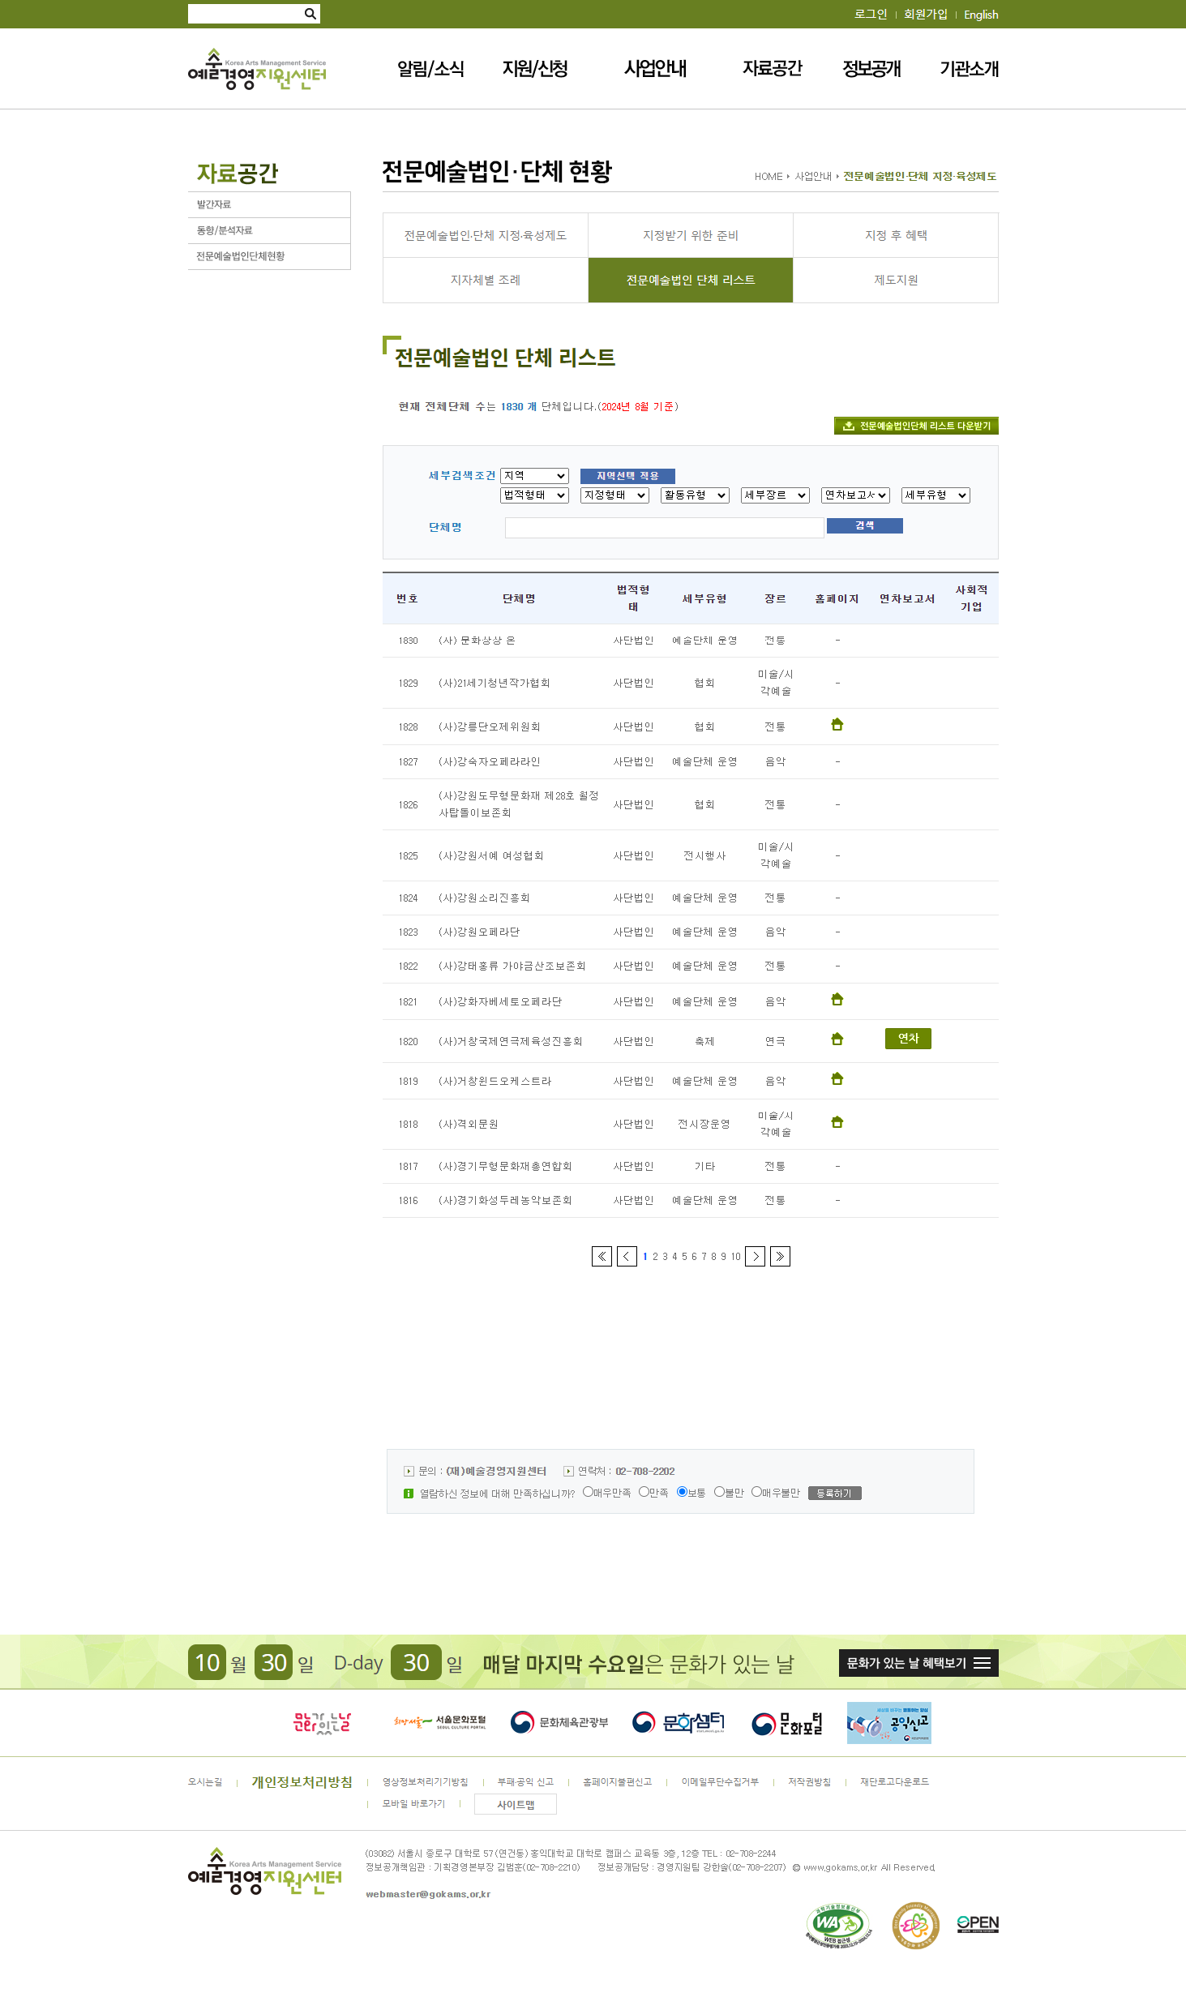Open homepage icon for (사)격외문원

[837, 1122]
